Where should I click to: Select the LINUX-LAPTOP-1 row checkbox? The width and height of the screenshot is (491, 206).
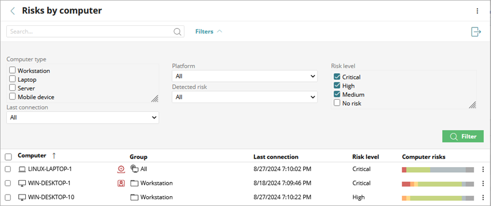click(8, 169)
